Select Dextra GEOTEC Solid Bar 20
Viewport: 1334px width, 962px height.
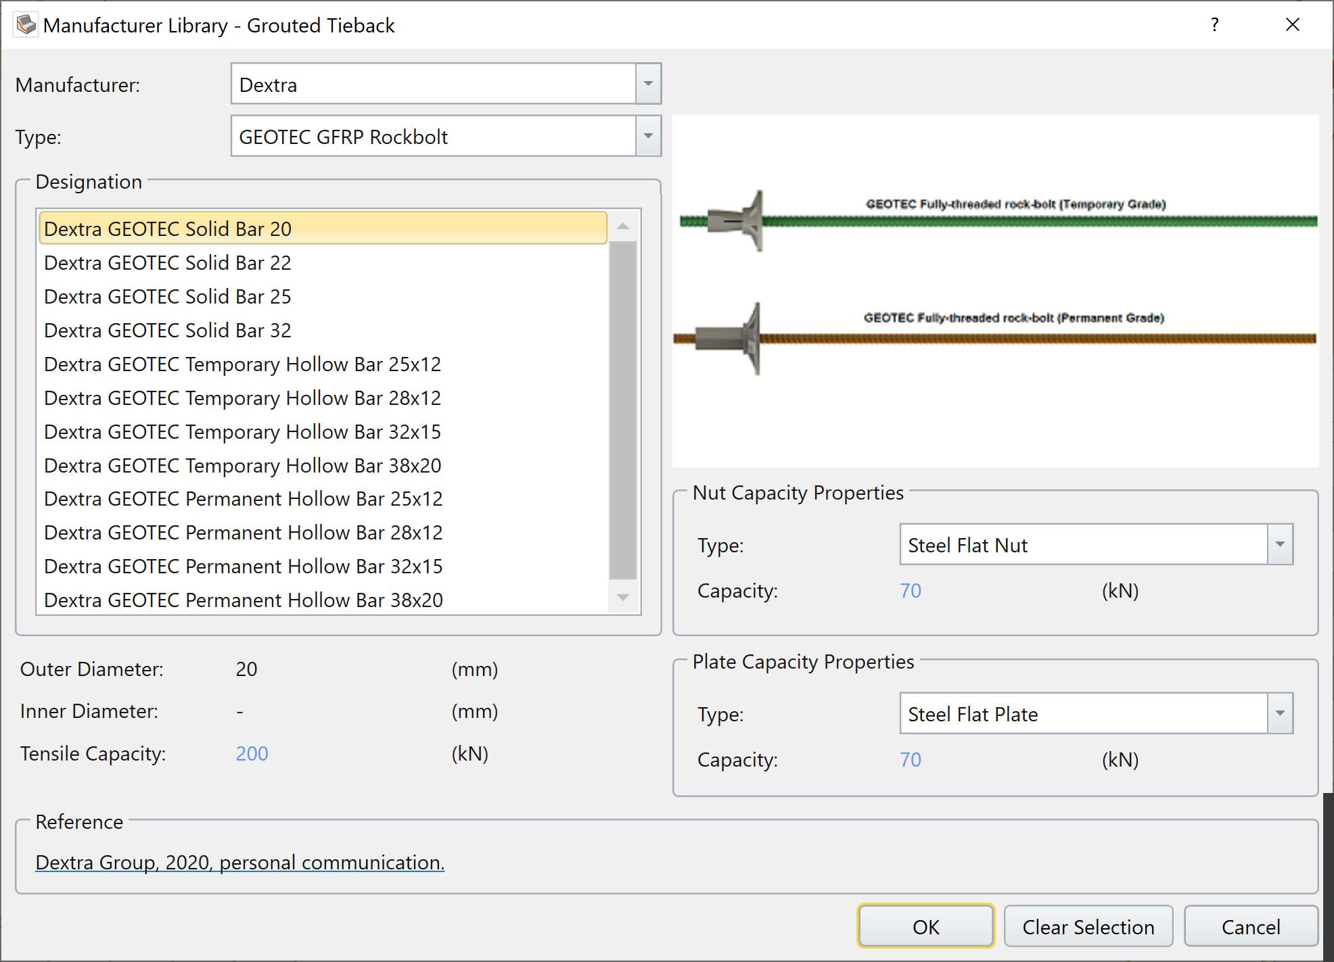(x=323, y=229)
